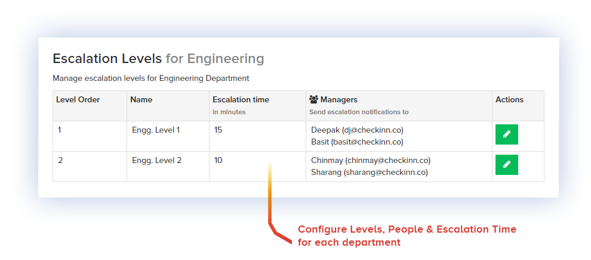Select the Engg. Level 1 name cell
591x260 pixels.
coord(156,130)
